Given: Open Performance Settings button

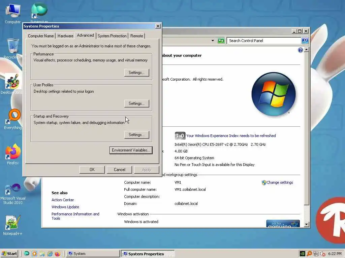Looking at the screenshot, I should tap(137, 73).
